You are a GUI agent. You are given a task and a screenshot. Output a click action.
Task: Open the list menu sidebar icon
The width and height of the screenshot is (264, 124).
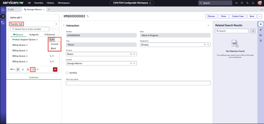[3, 16]
